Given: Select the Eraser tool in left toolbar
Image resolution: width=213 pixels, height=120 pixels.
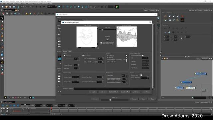Looking at the screenshot, I should (x=2, y=36).
